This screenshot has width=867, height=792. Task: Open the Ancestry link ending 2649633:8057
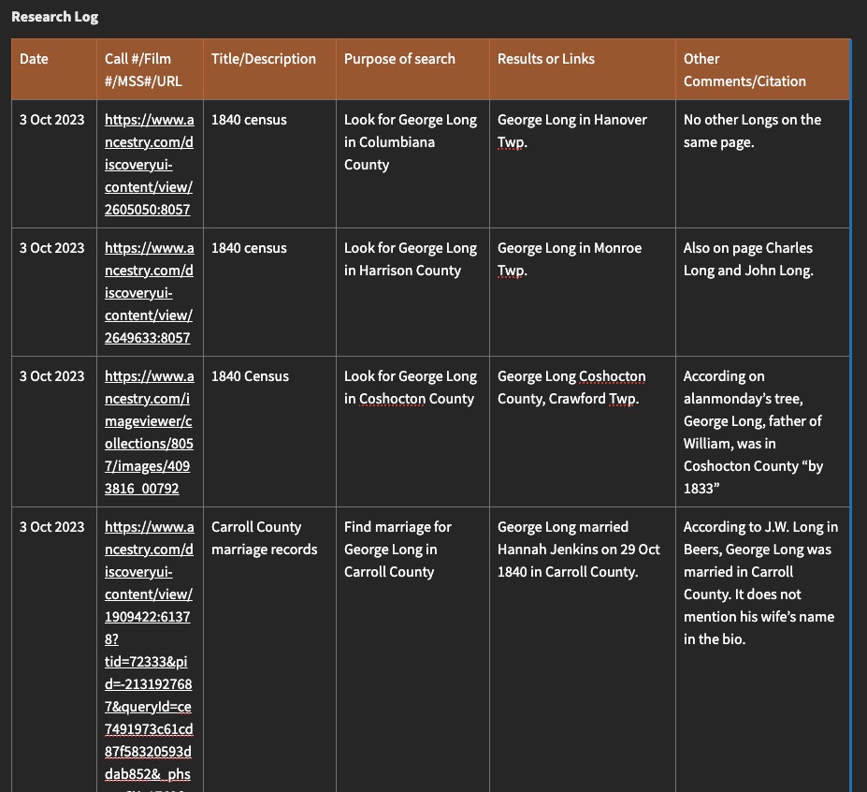[149, 293]
